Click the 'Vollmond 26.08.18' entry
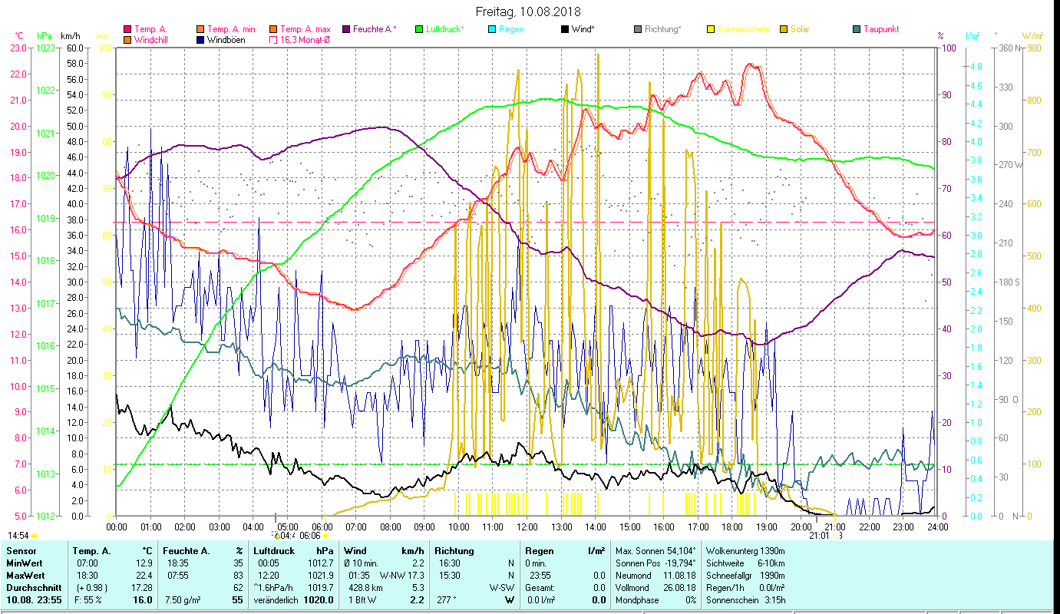1060x614 pixels. pyautogui.click(x=655, y=587)
